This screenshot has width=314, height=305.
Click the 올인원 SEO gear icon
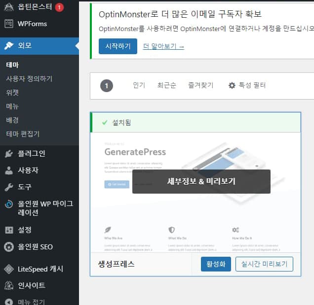pyautogui.click(x=9, y=247)
